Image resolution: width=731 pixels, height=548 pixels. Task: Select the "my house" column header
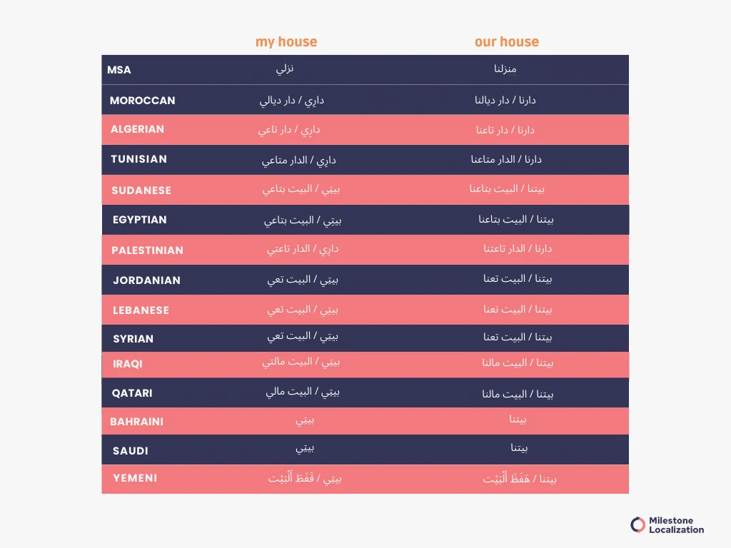point(286,42)
